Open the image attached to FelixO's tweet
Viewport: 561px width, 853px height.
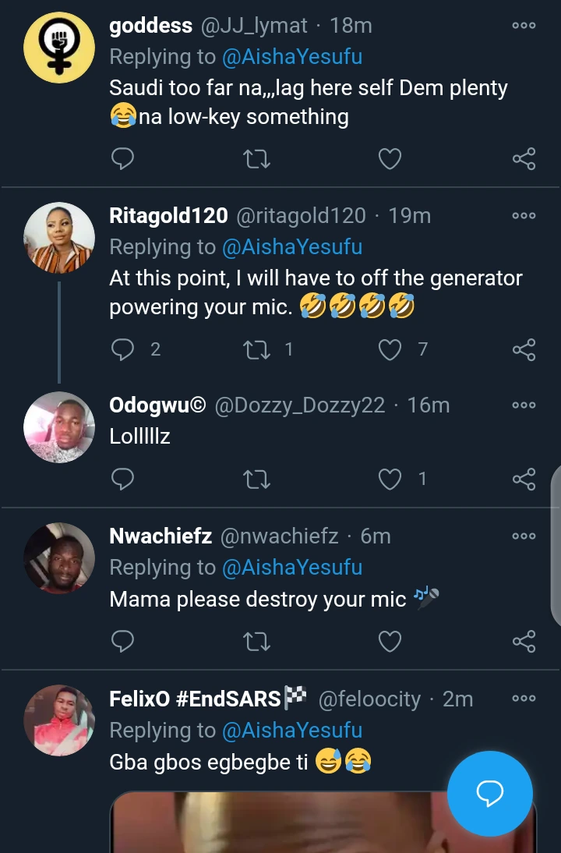(x=280, y=823)
